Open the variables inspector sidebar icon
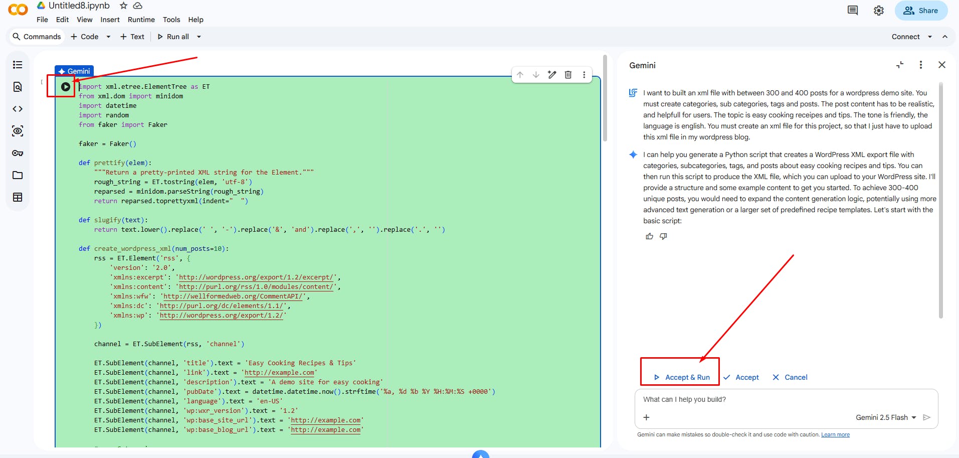959x458 pixels. coord(18,131)
